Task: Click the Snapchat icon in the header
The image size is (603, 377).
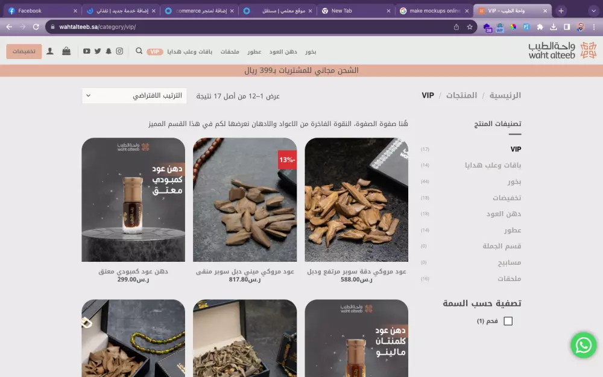Action: tap(108, 51)
